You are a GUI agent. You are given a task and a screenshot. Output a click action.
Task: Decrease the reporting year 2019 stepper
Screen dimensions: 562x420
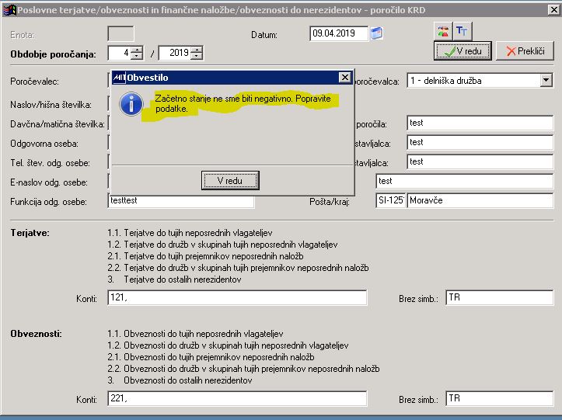coord(197,56)
